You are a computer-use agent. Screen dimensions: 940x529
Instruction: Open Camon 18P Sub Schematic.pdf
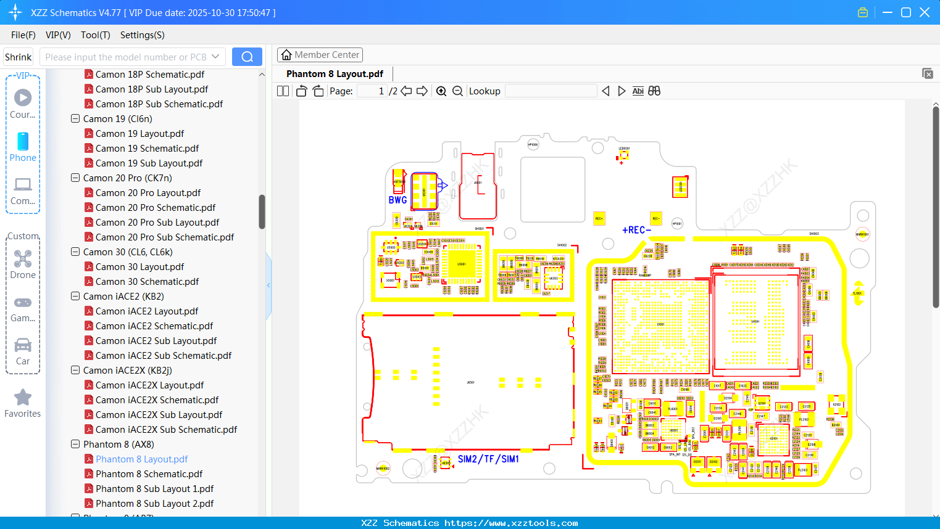[x=159, y=104]
